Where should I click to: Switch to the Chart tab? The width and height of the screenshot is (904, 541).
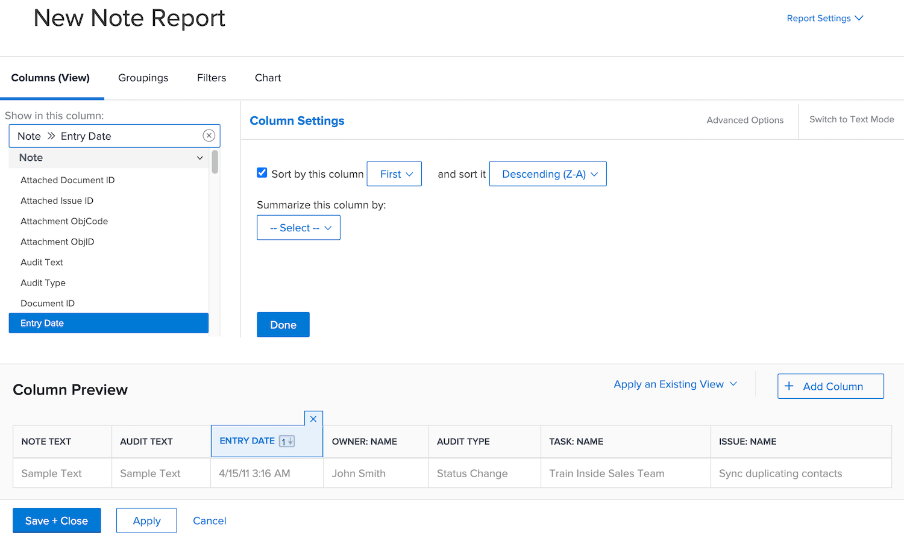pos(267,78)
